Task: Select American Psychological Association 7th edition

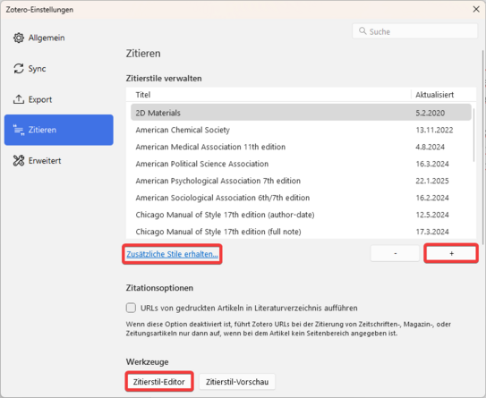Action: (x=301, y=181)
